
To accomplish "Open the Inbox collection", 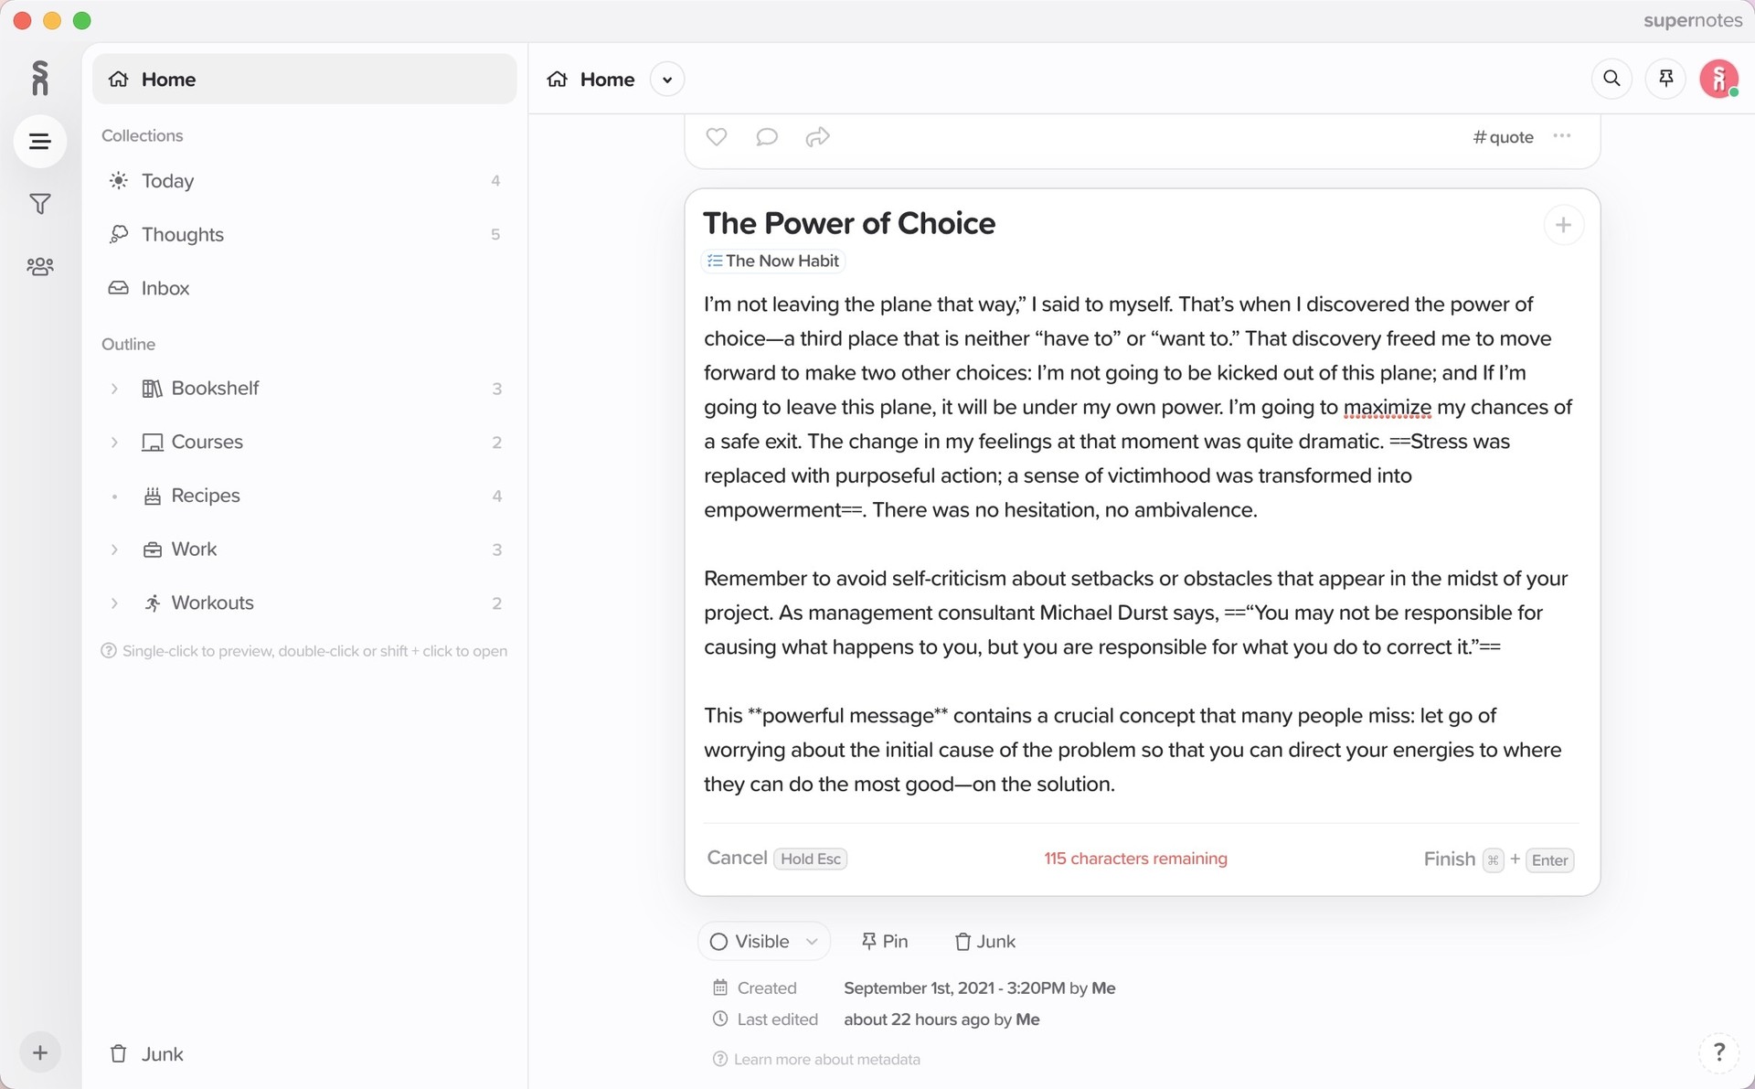I will point(165,288).
